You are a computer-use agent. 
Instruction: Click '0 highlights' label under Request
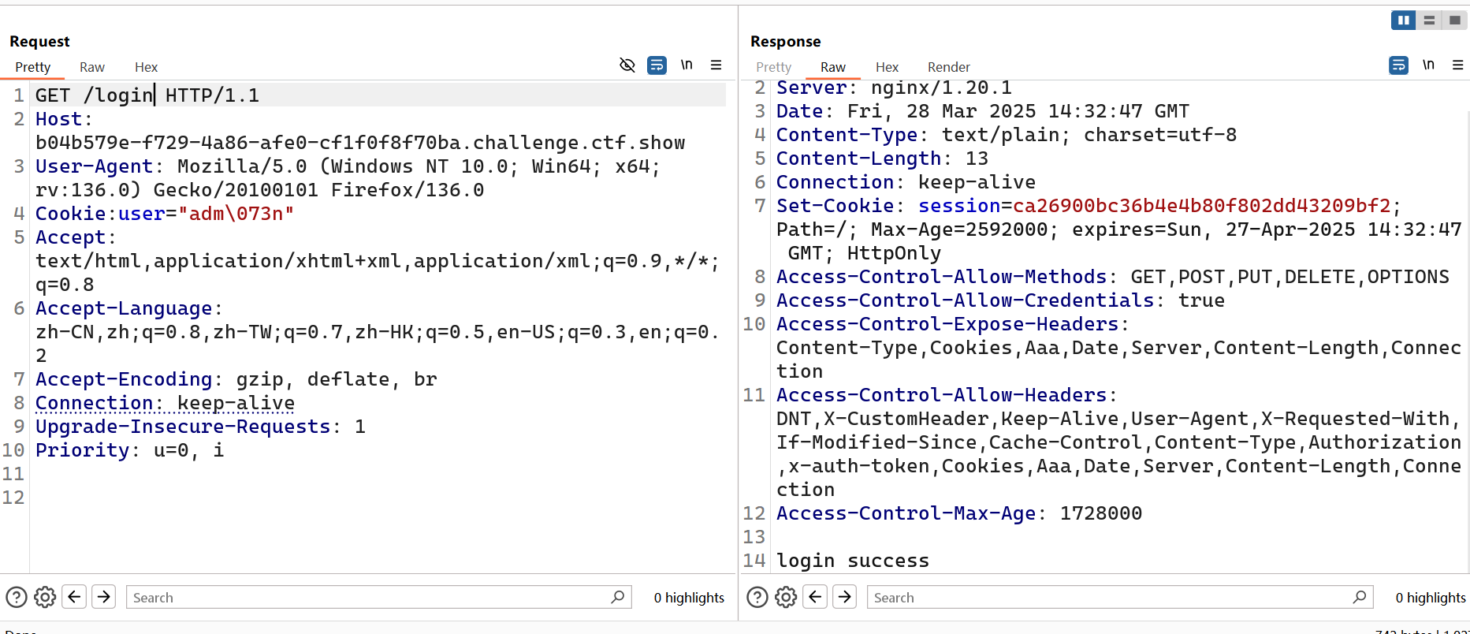pyautogui.click(x=689, y=598)
